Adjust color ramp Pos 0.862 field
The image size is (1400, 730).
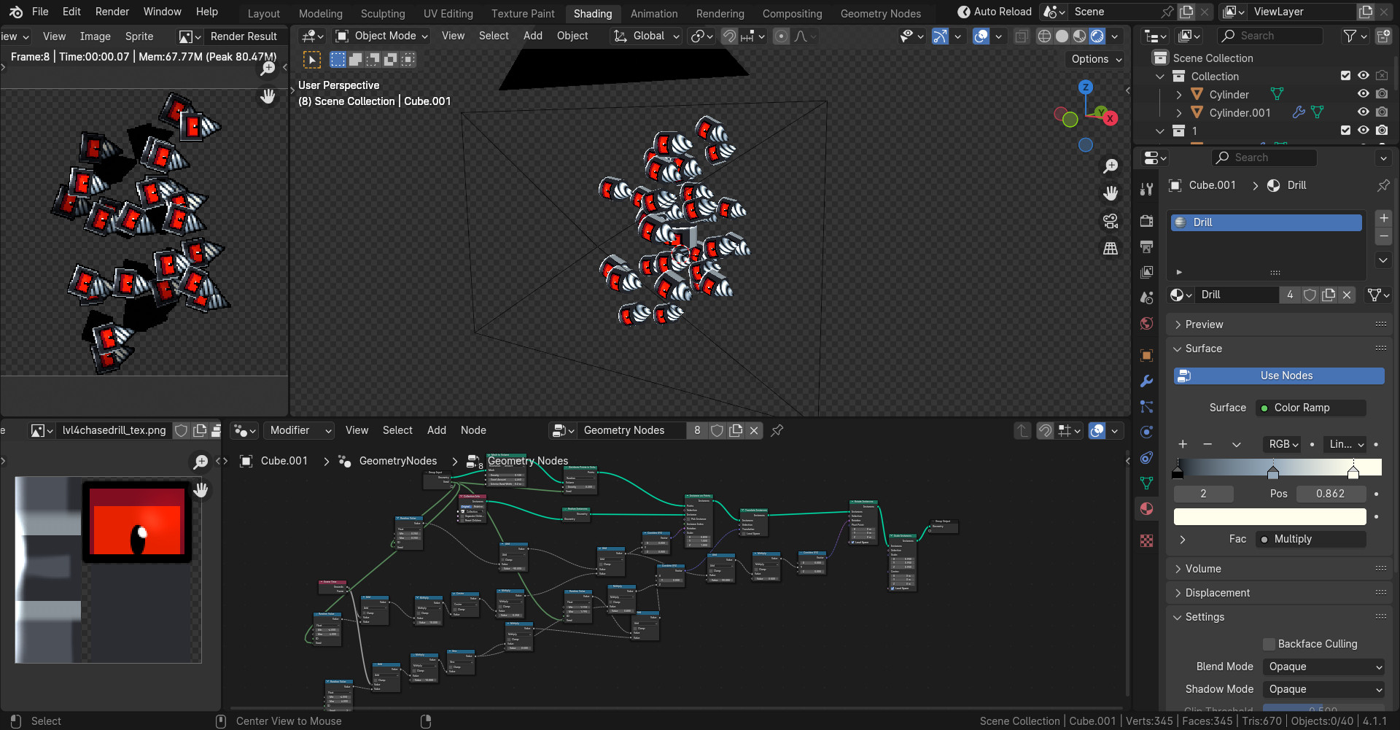pos(1331,494)
